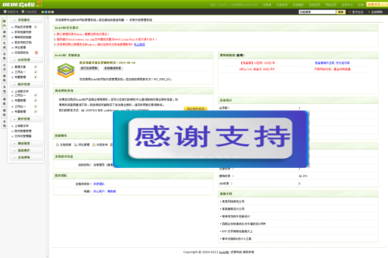This screenshot has width=388, height=258.
Task: Go to 网站主页 in the top menu
Action: (331, 5)
